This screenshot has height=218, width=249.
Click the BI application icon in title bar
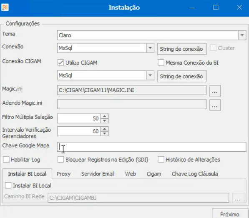(x=5, y=8)
